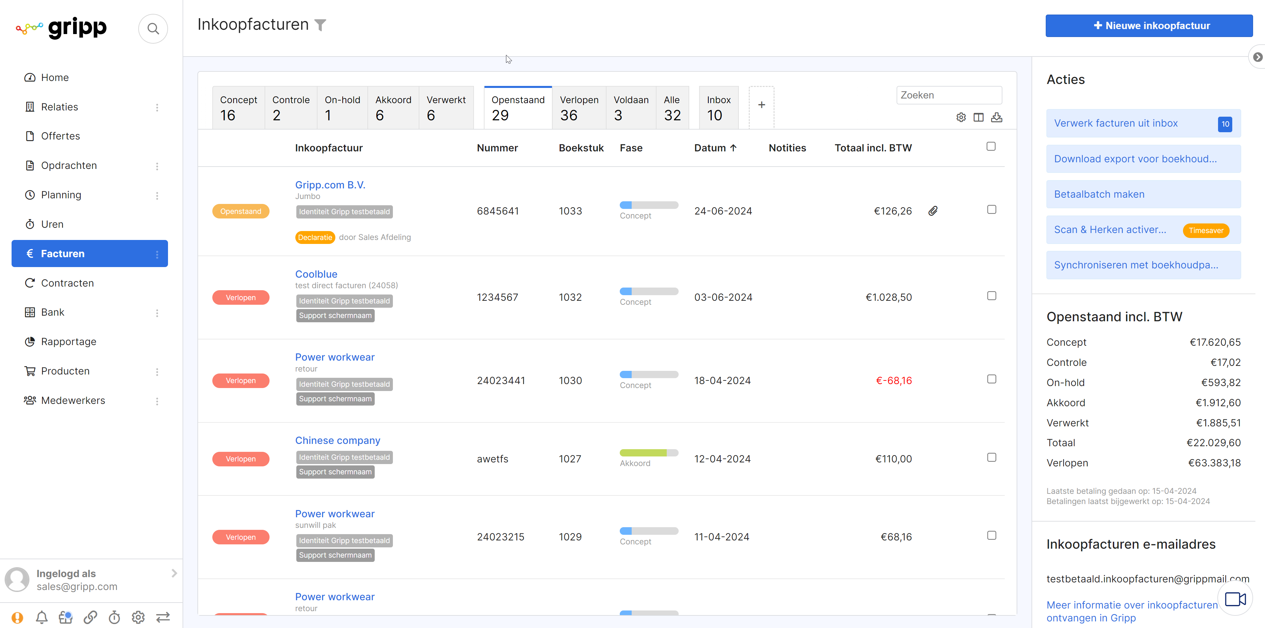Open Chinese company invoice link
The image size is (1265, 628).
tap(337, 441)
